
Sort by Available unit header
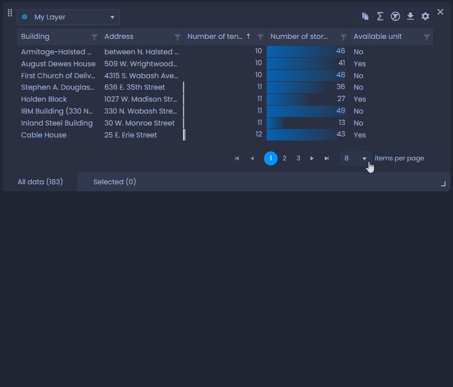click(377, 36)
